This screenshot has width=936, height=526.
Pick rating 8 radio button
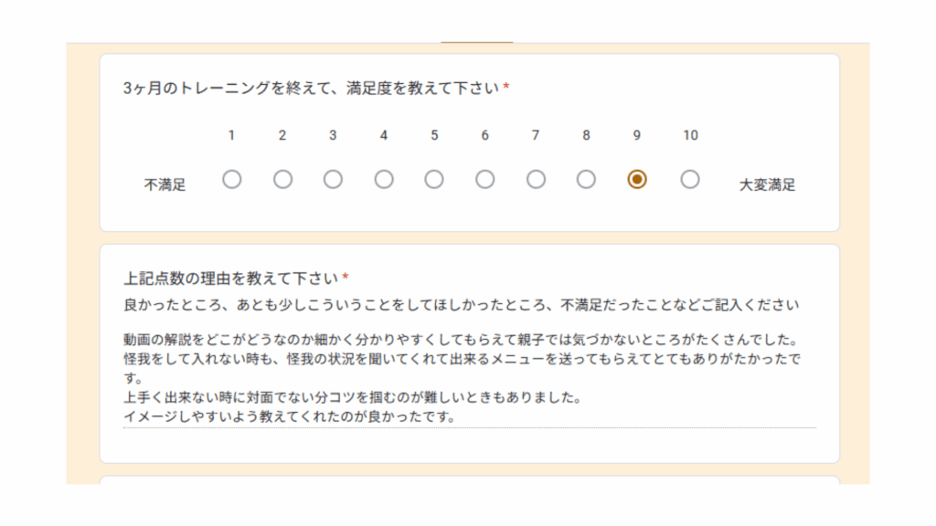pyautogui.click(x=586, y=180)
